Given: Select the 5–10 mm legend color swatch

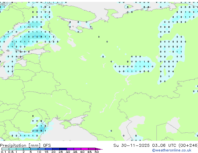Looking at the screenshot, I should 34,149.
